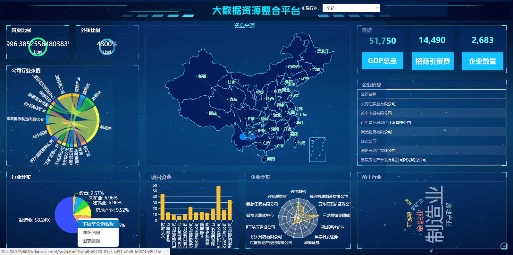Click the large 制造业 word cloud word
The width and height of the screenshot is (513, 255).
coord(434,214)
